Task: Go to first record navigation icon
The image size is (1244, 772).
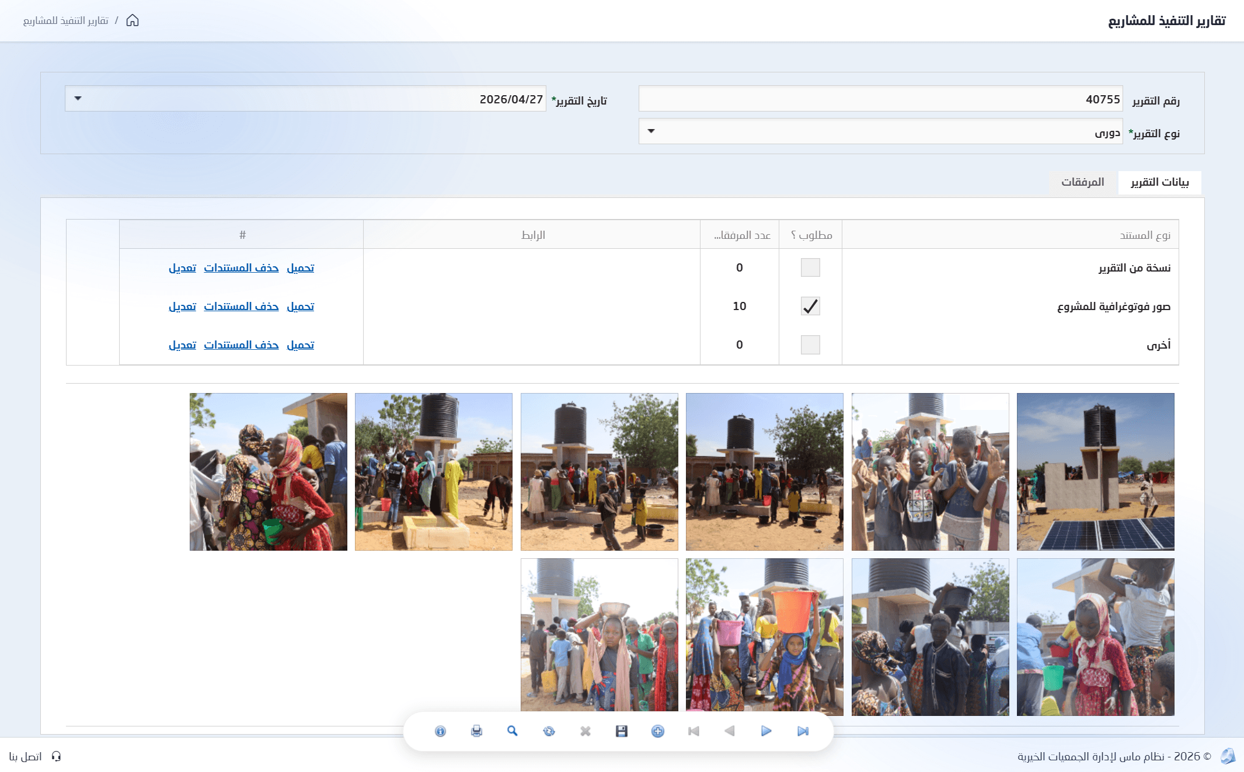Action: 694,731
